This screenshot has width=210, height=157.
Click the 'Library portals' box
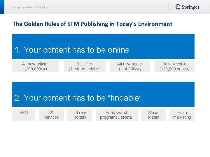coord(80,115)
